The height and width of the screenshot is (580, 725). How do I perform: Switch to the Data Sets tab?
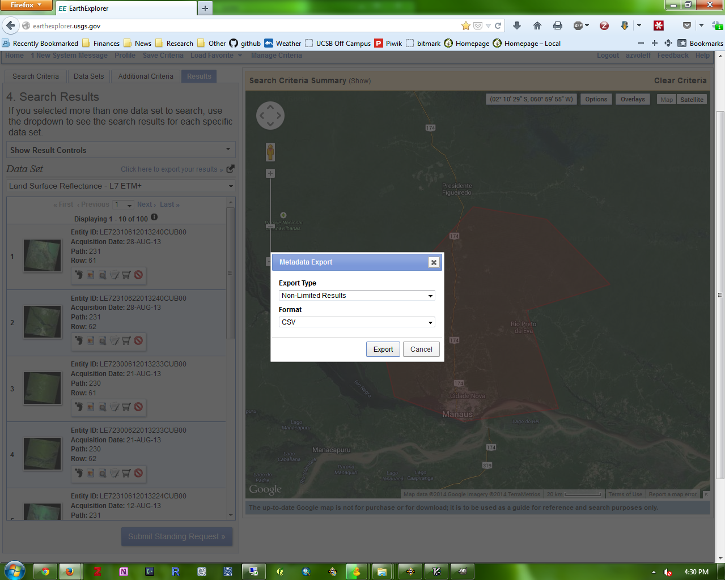tap(89, 76)
